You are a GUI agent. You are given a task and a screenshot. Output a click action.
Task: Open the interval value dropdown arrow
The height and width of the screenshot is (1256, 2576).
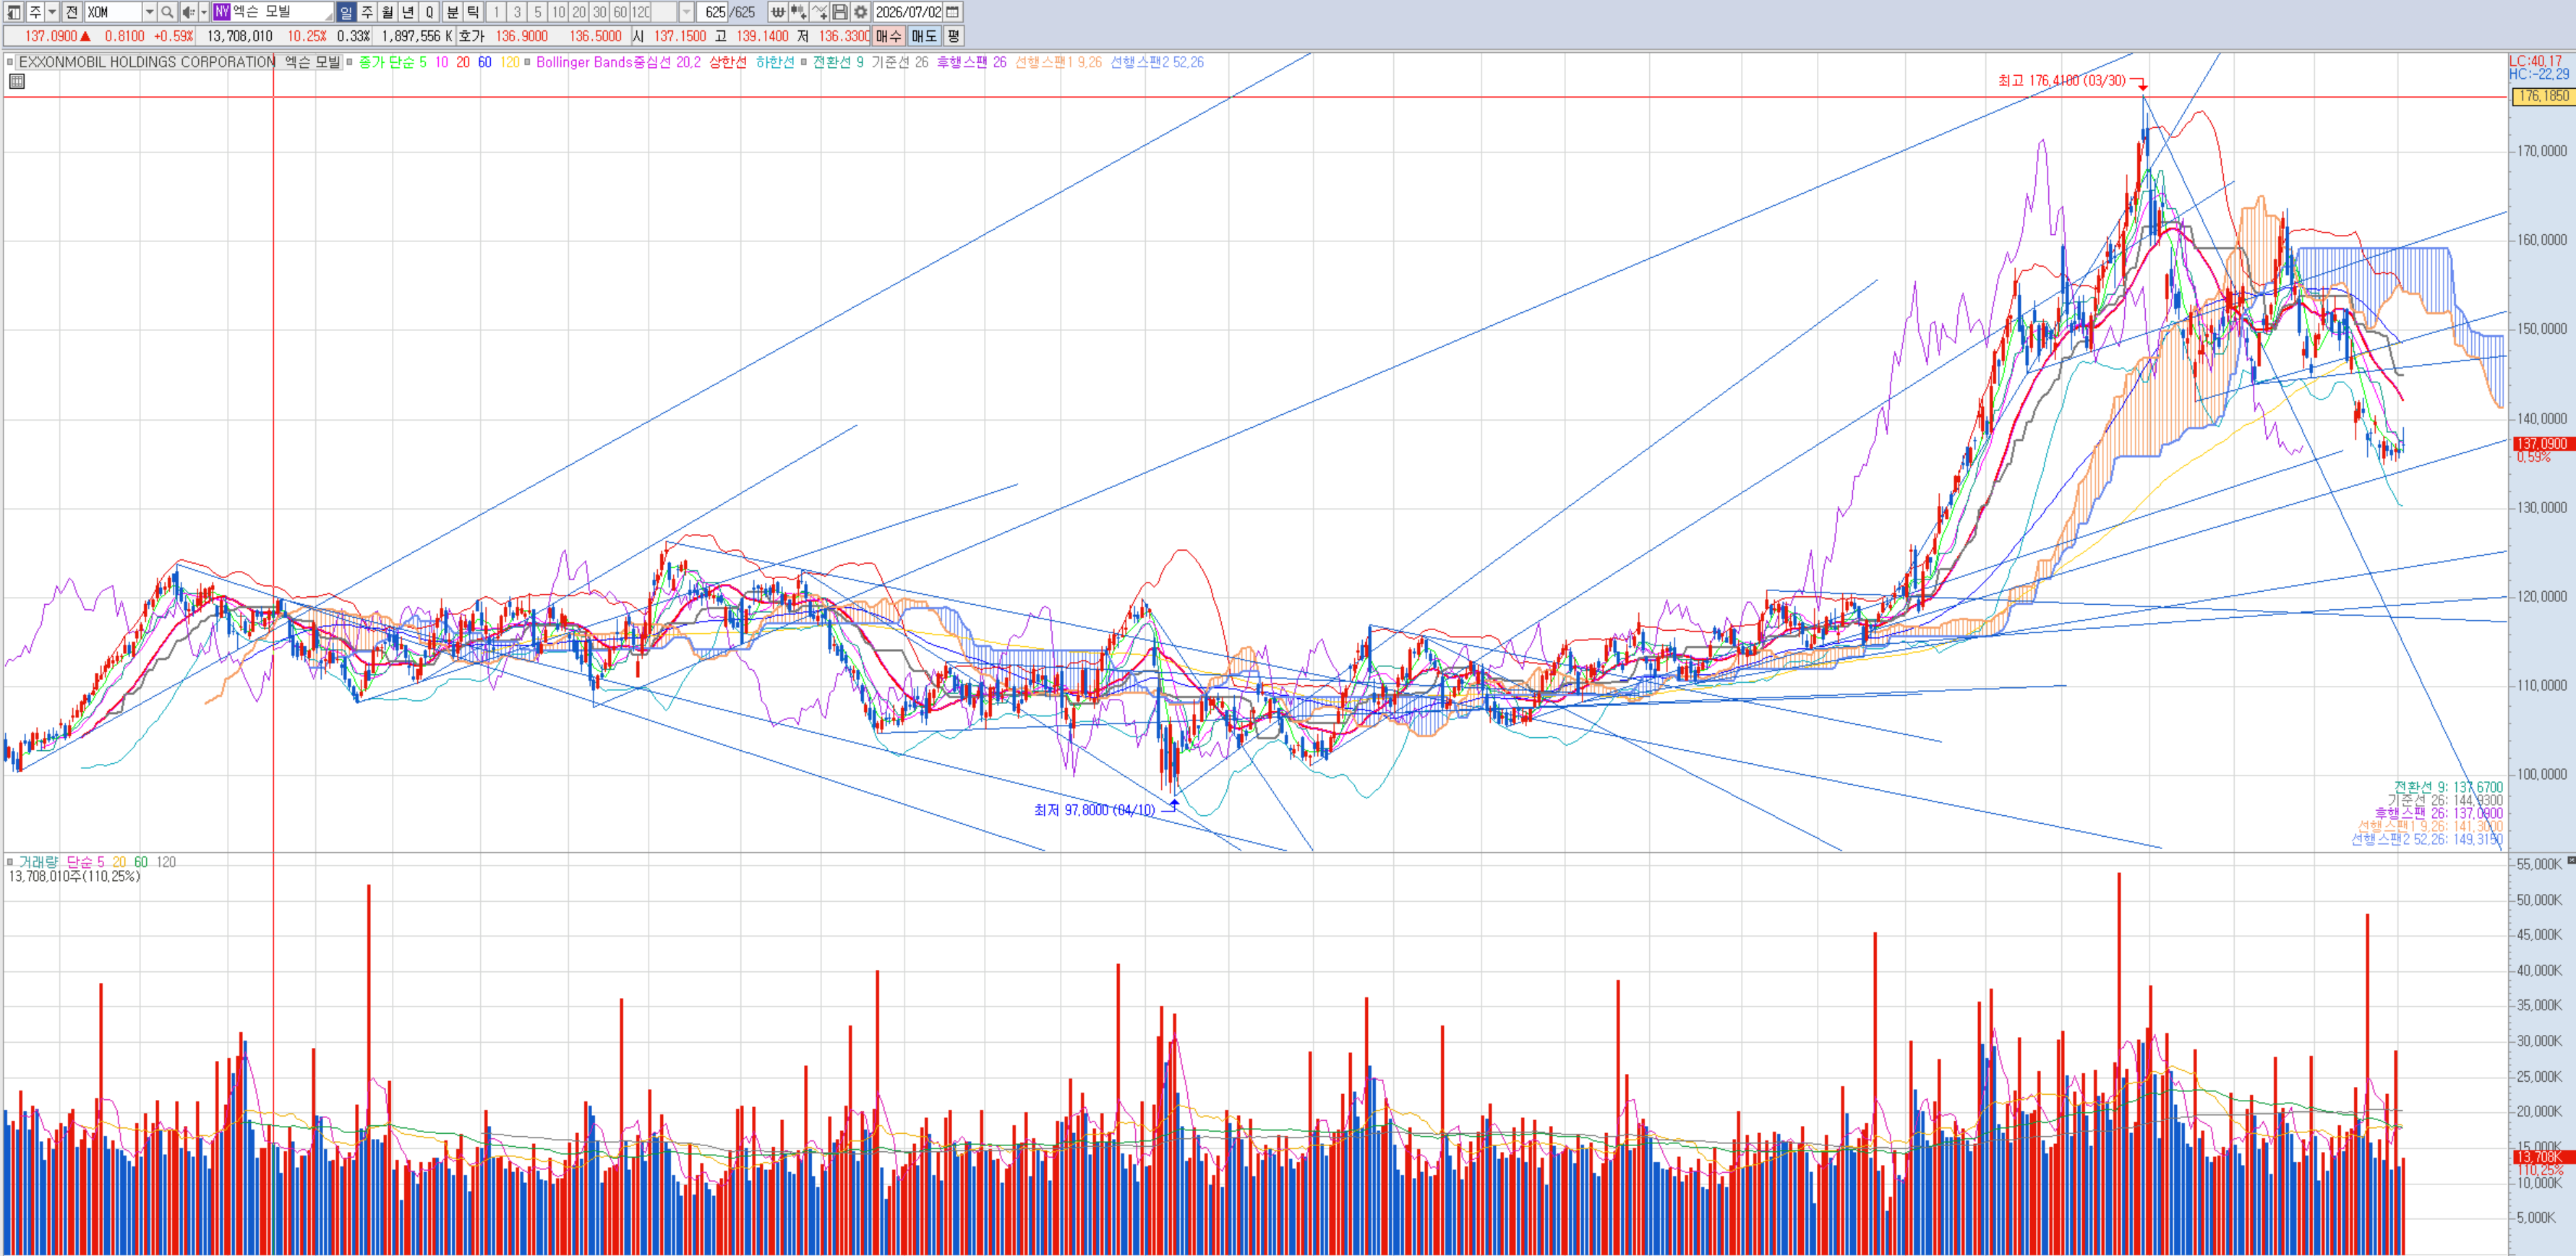pyautogui.click(x=686, y=12)
